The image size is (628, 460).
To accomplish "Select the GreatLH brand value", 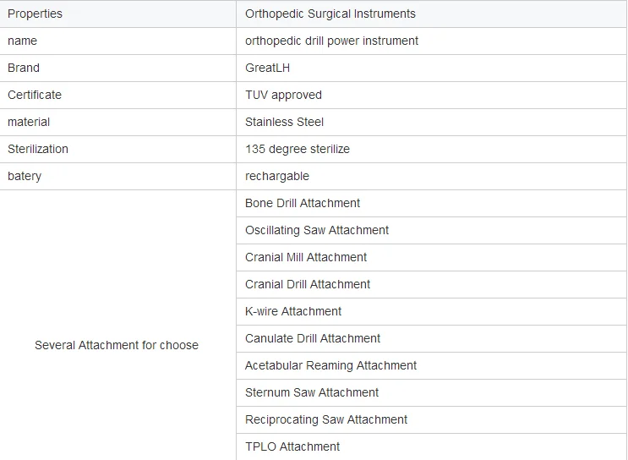I will click(x=268, y=68).
